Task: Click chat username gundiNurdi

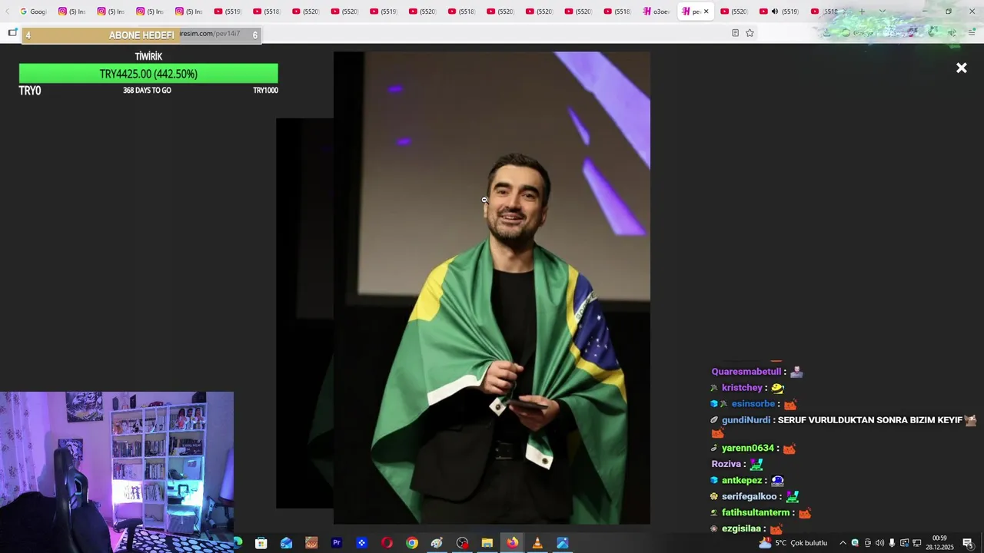Action: 746,420
